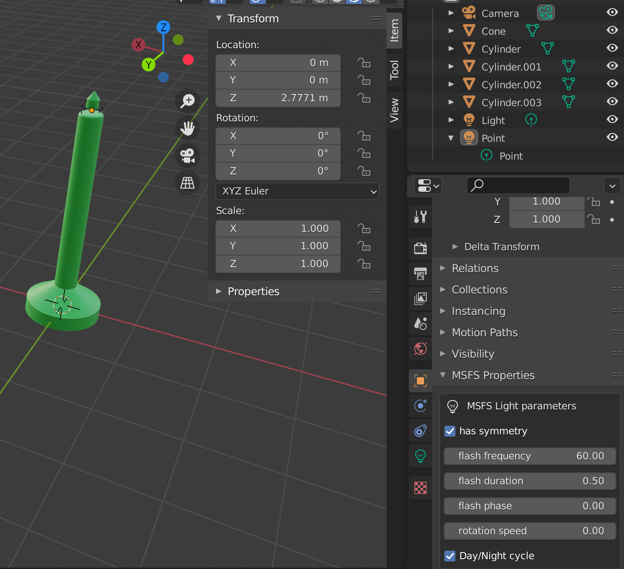624x569 pixels.
Task: Open the Tool properties tab icon
Action: 420,217
